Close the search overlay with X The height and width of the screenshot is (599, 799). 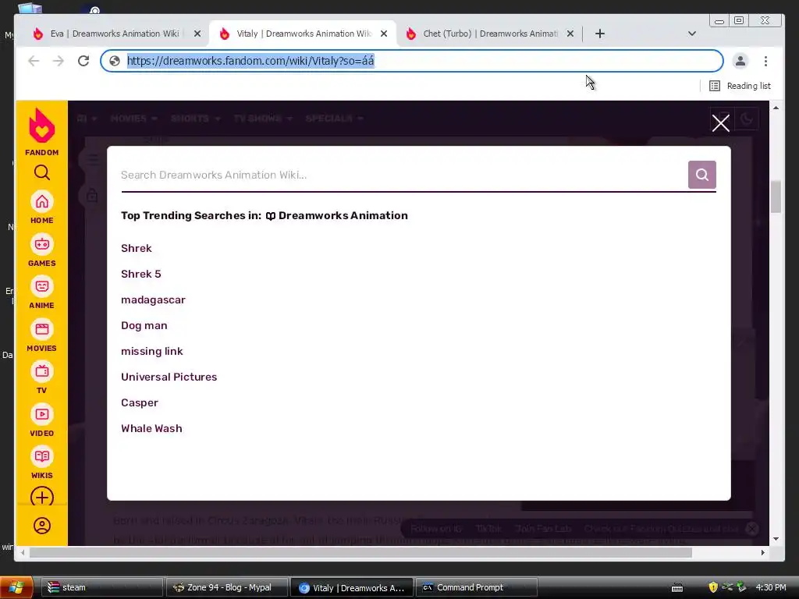point(720,122)
